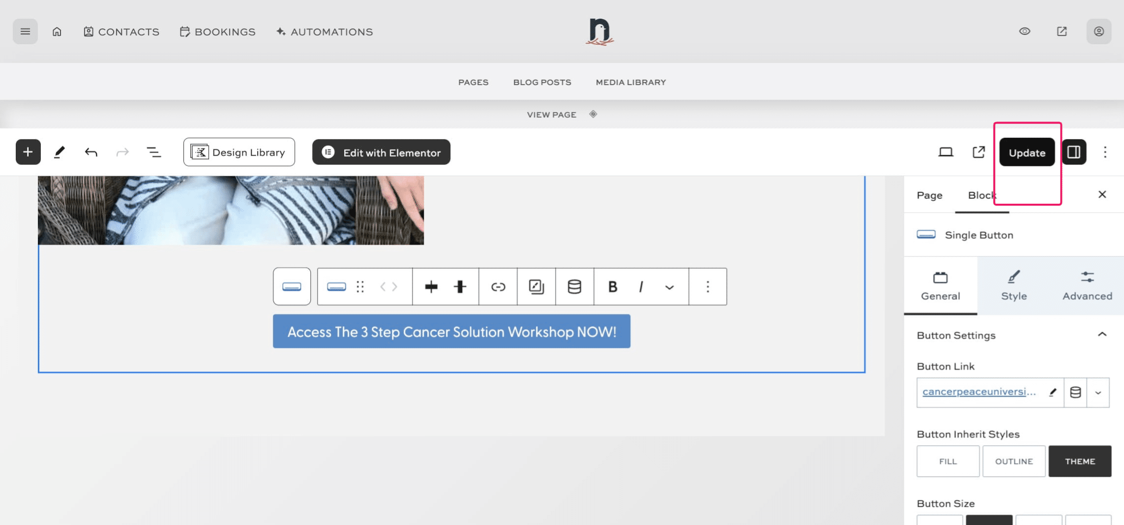Switch to the Style tab
Screen dimensions: 1124x525
coord(1014,285)
